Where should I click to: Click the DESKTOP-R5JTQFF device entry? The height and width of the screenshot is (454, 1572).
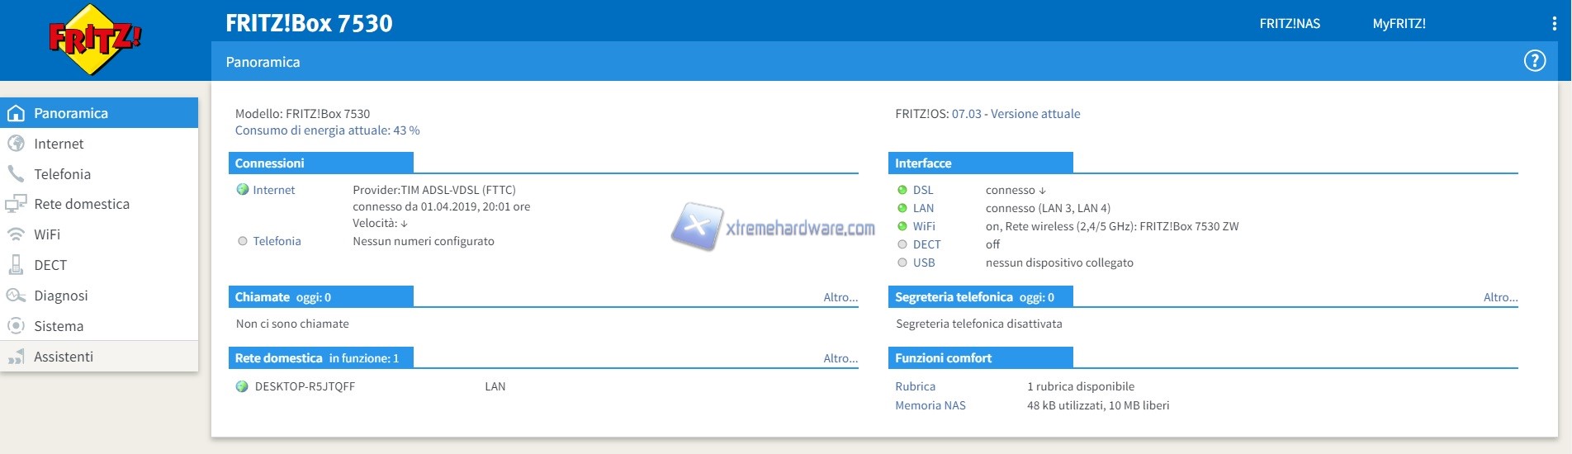click(x=305, y=386)
